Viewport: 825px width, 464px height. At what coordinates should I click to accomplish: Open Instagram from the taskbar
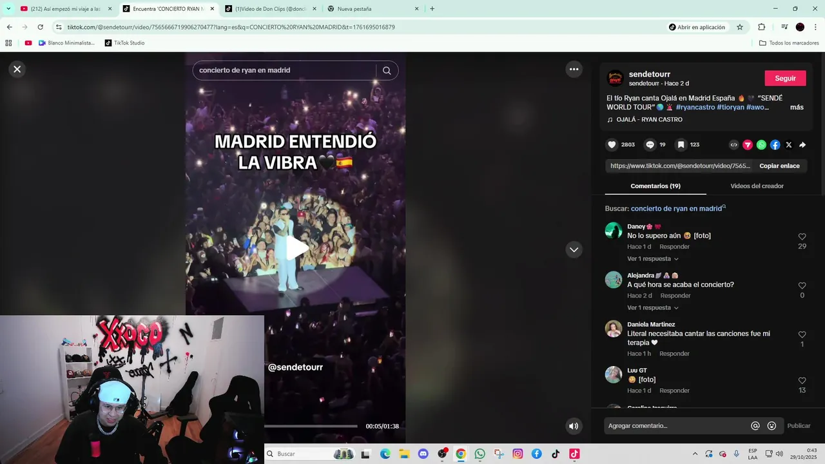(x=518, y=454)
